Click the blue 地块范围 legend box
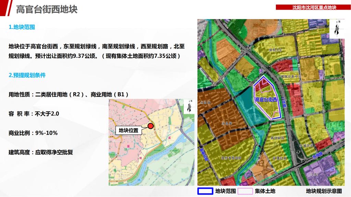This screenshot has width=351, height=197. coord(205,191)
